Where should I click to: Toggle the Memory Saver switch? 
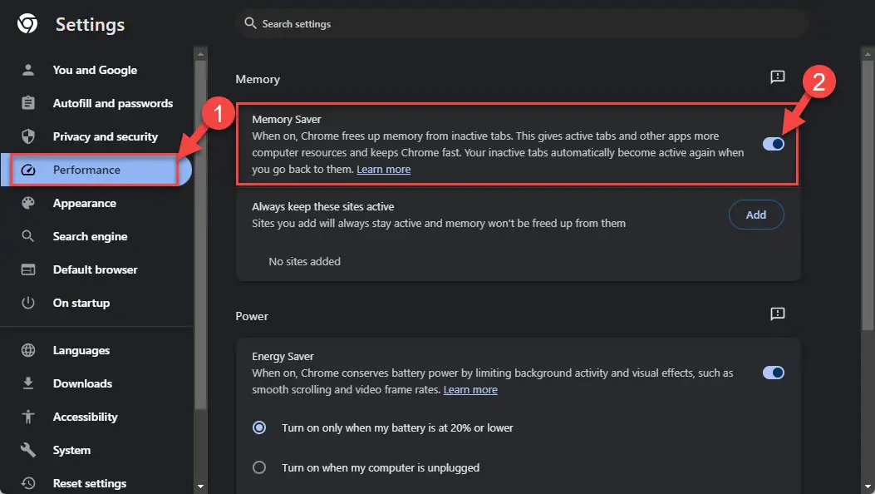(773, 144)
